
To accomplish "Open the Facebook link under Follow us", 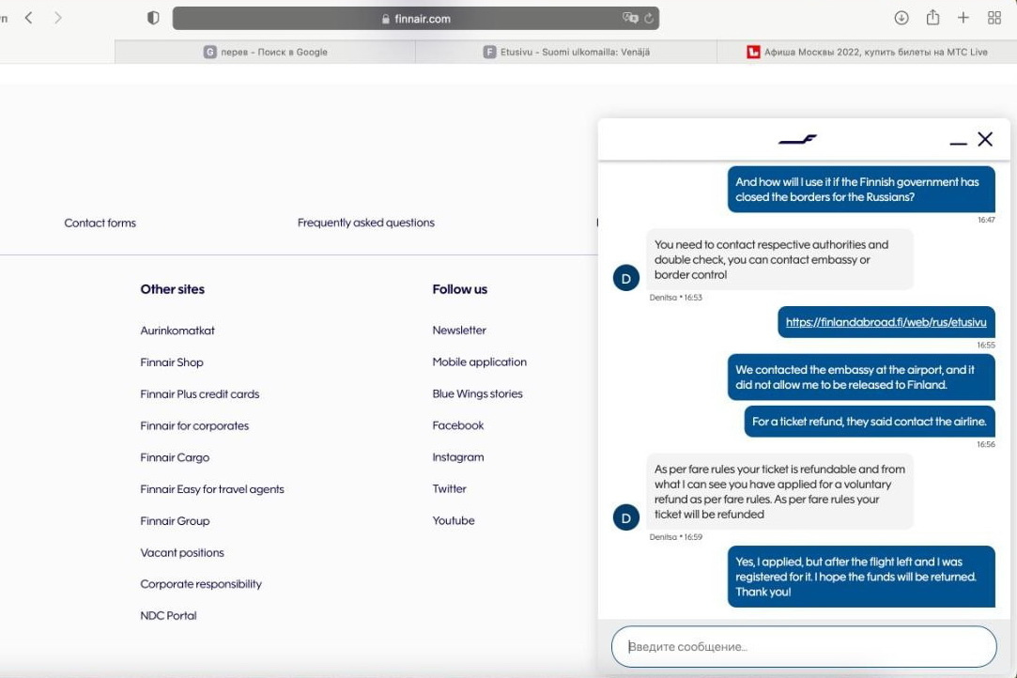I will 458,425.
